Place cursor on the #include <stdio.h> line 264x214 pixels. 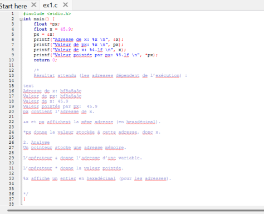click(x=47, y=14)
